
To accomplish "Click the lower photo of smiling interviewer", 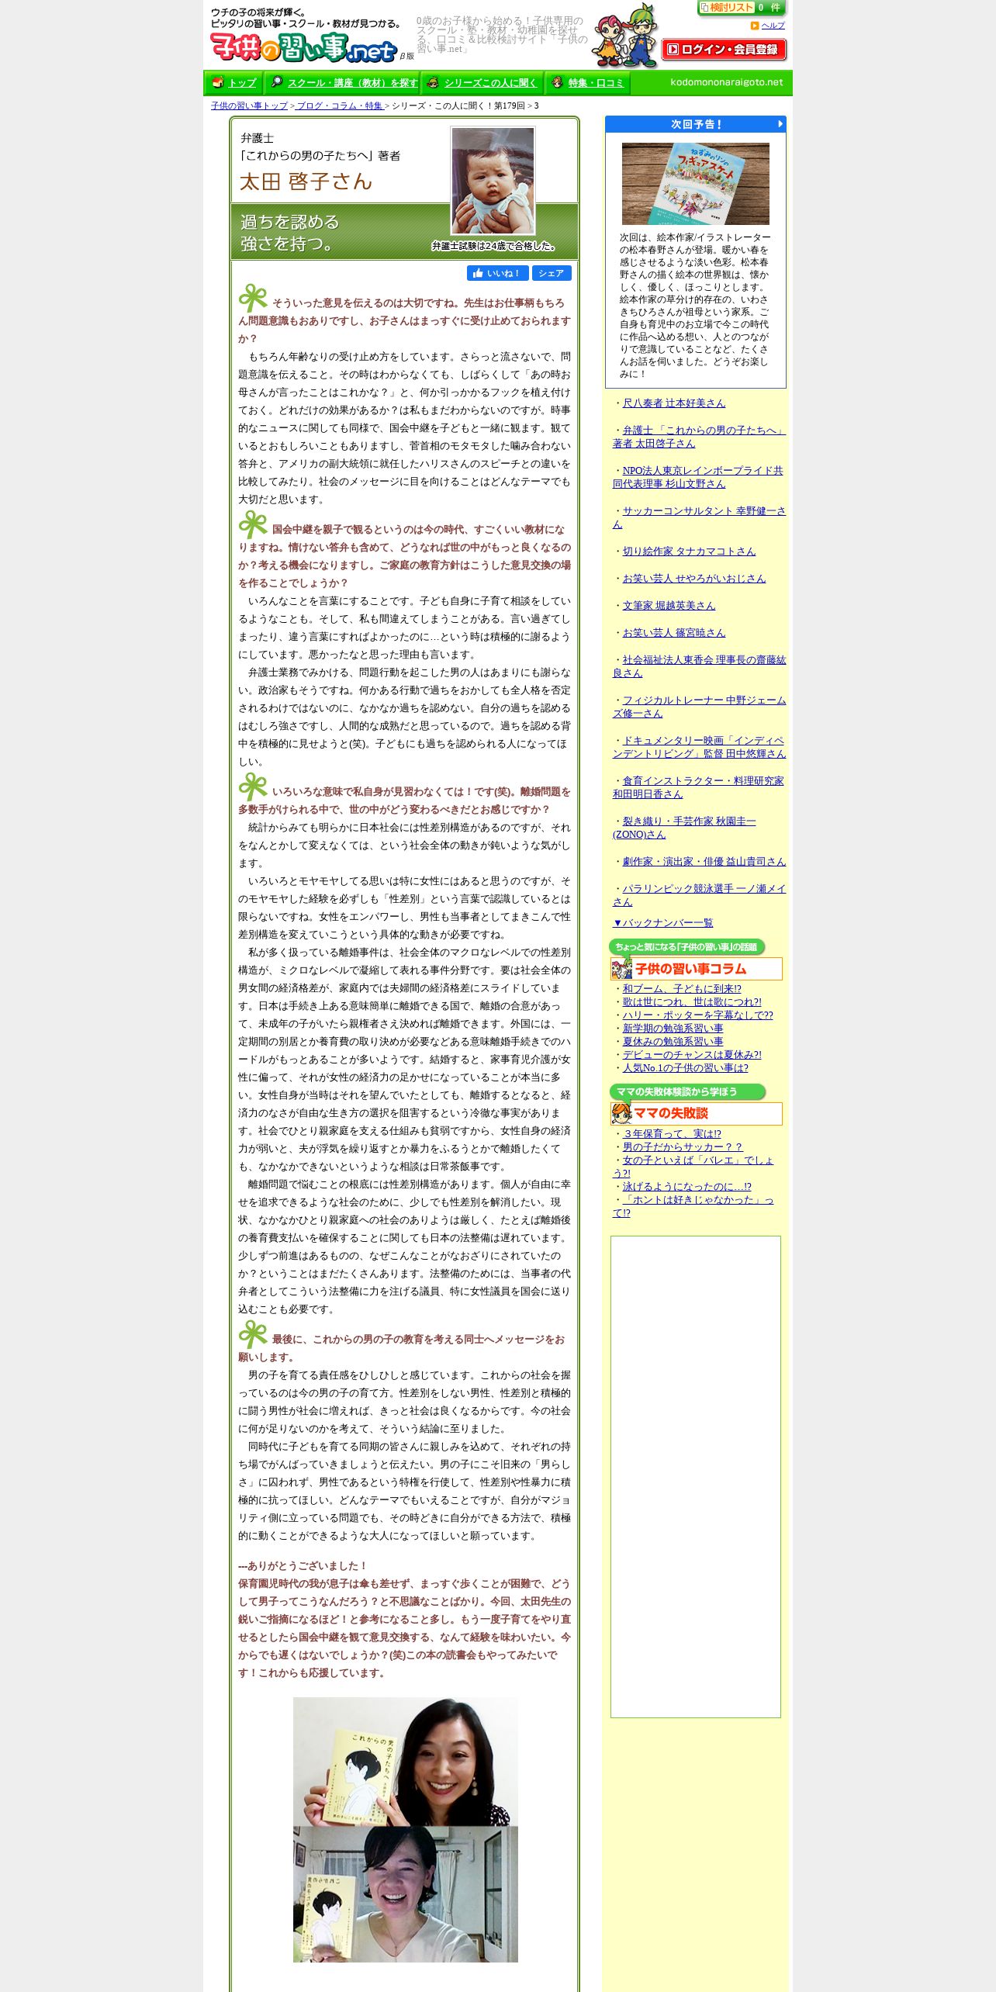I will tap(405, 1893).
